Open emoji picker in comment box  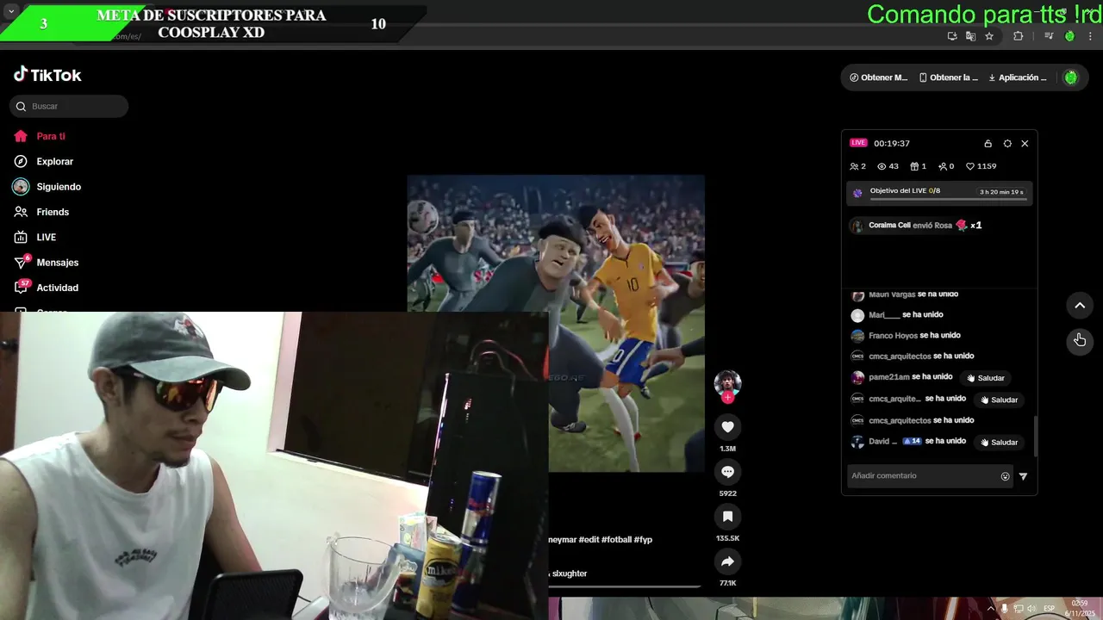pyautogui.click(x=1005, y=476)
